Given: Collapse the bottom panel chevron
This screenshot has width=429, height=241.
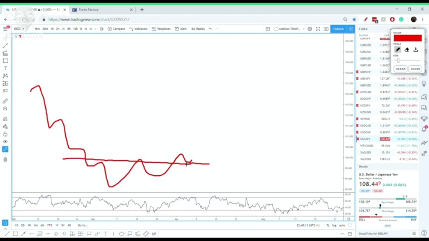Looking at the screenshot, I should pyautogui.click(x=342, y=234).
